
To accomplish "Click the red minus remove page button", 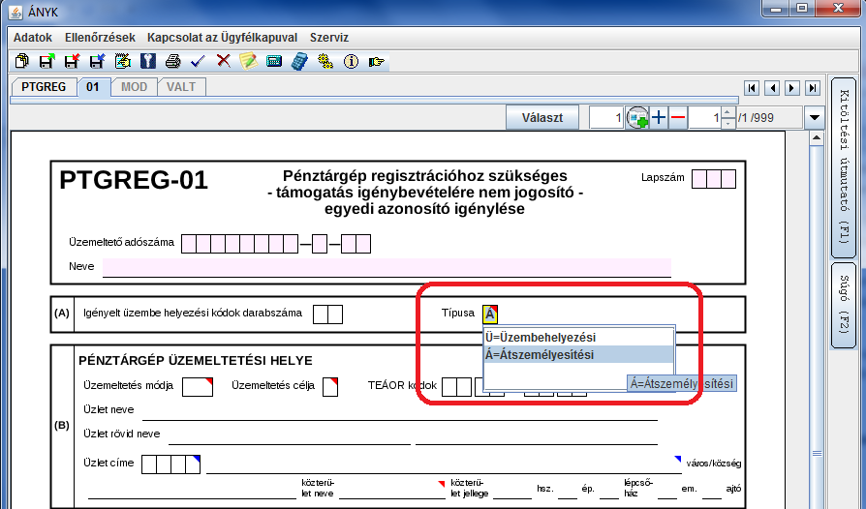I will (x=678, y=117).
